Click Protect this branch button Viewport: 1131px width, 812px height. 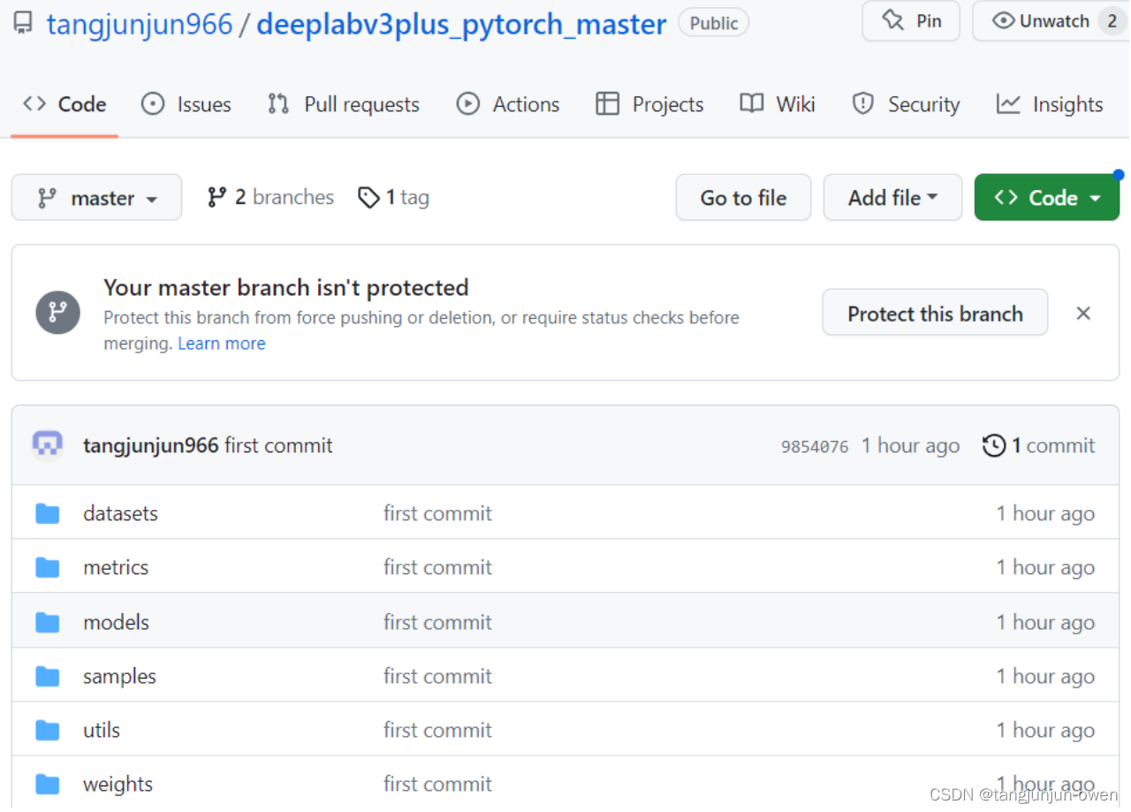[935, 313]
